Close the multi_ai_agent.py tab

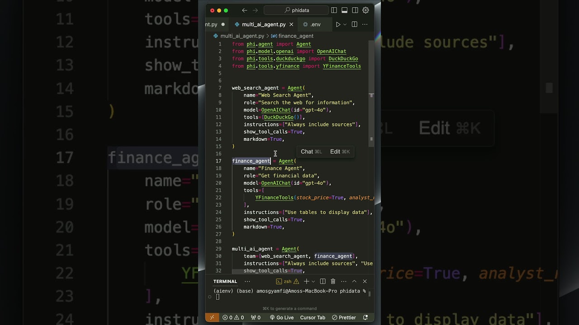click(291, 24)
